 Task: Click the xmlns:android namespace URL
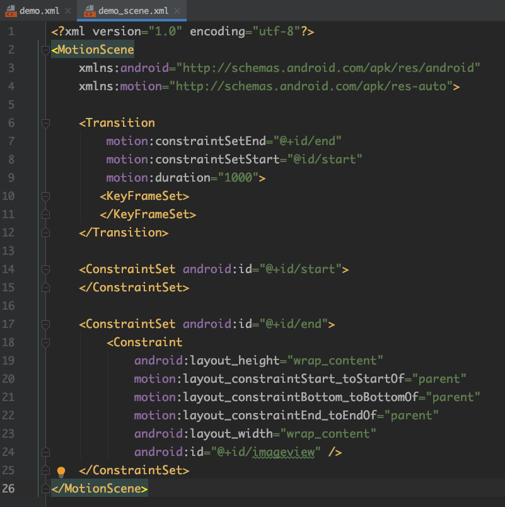(328, 68)
